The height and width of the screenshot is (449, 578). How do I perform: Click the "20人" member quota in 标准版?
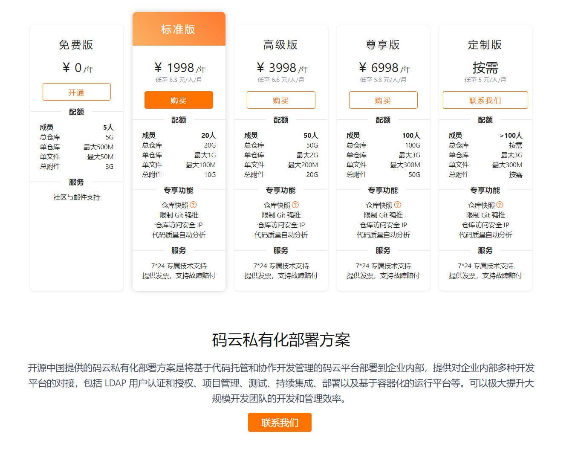pyautogui.click(x=209, y=136)
